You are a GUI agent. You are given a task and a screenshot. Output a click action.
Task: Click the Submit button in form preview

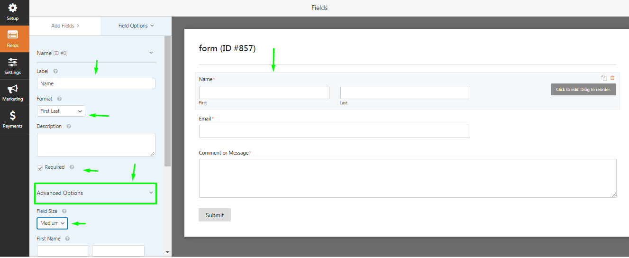click(x=215, y=215)
